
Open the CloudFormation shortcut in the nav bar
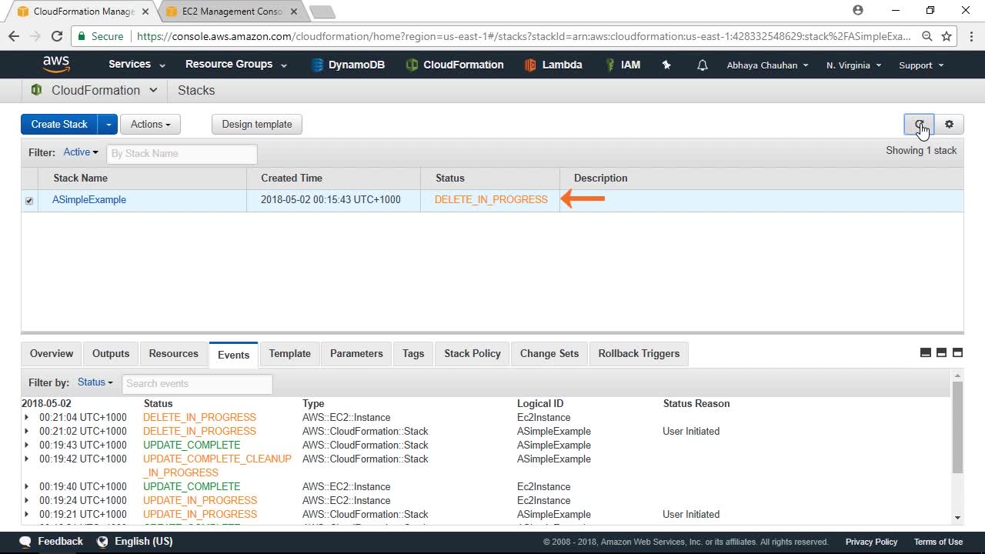tap(455, 65)
